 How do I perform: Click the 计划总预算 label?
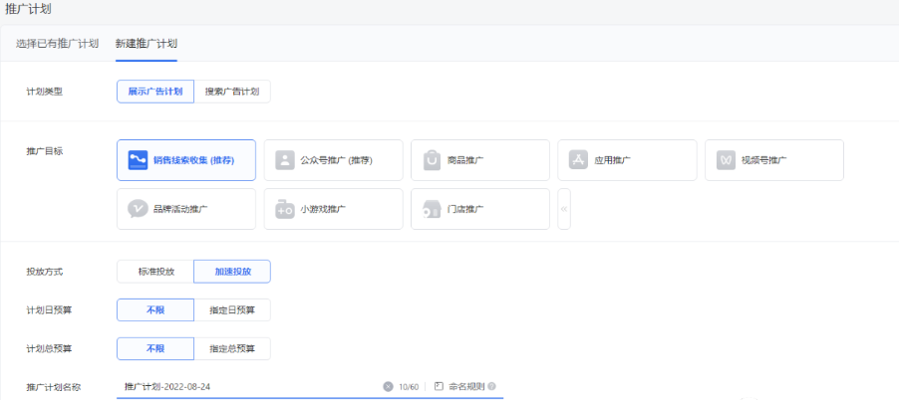click(x=49, y=348)
